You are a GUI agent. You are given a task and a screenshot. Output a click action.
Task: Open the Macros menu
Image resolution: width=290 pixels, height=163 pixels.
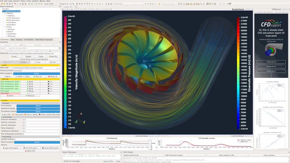pos(42,1)
